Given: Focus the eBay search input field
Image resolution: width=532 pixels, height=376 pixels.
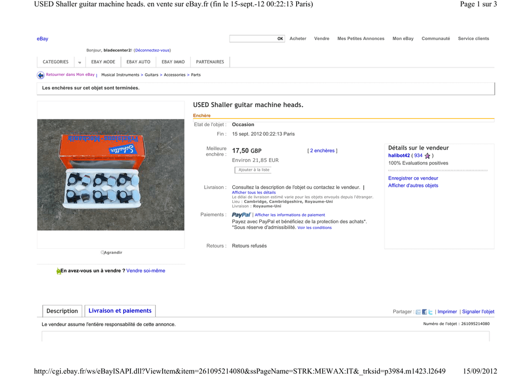Looking at the screenshot, I should pos(253,38).
